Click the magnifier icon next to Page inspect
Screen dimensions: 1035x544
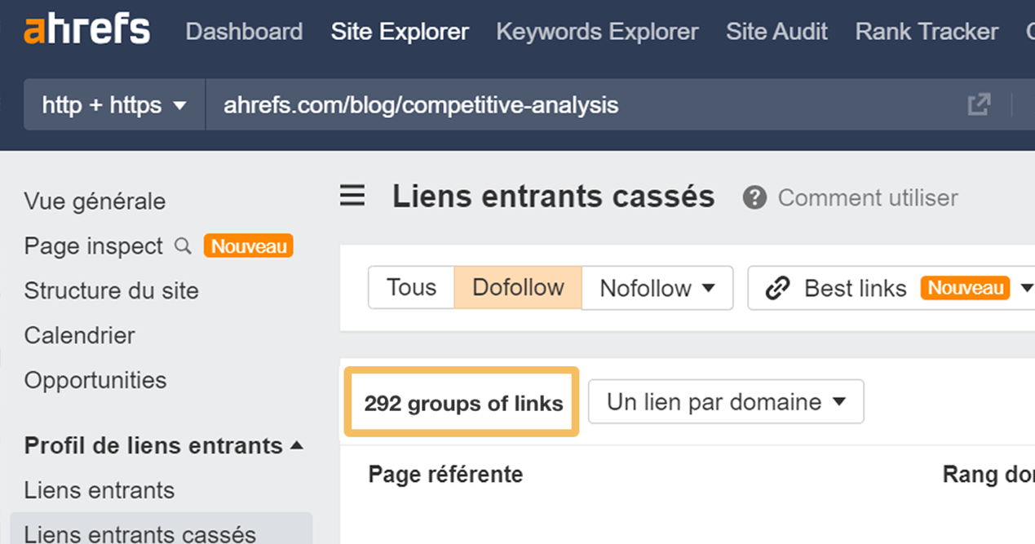click(x=182, y=246)
